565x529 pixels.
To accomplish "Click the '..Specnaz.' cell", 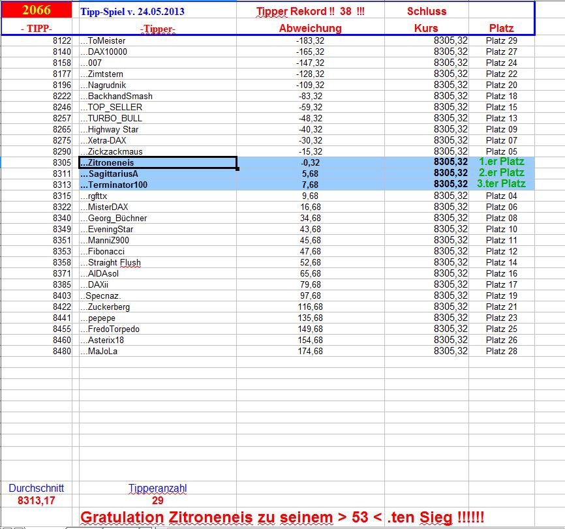I will point(158,296).
